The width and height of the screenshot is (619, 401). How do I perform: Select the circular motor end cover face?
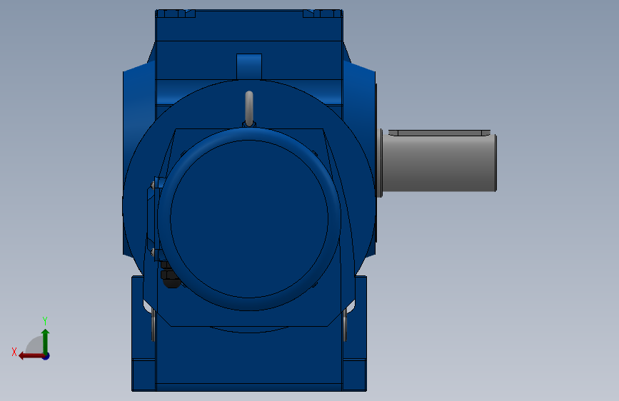(249, 218)
